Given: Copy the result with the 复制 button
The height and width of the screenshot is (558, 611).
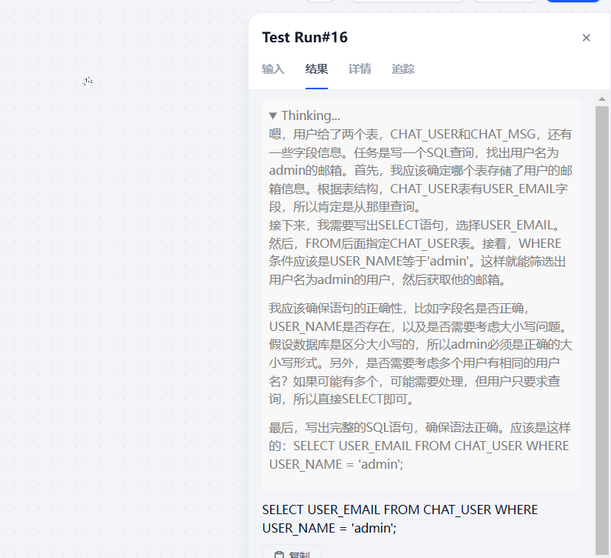Looking at the screenshot, I should 292,553.
